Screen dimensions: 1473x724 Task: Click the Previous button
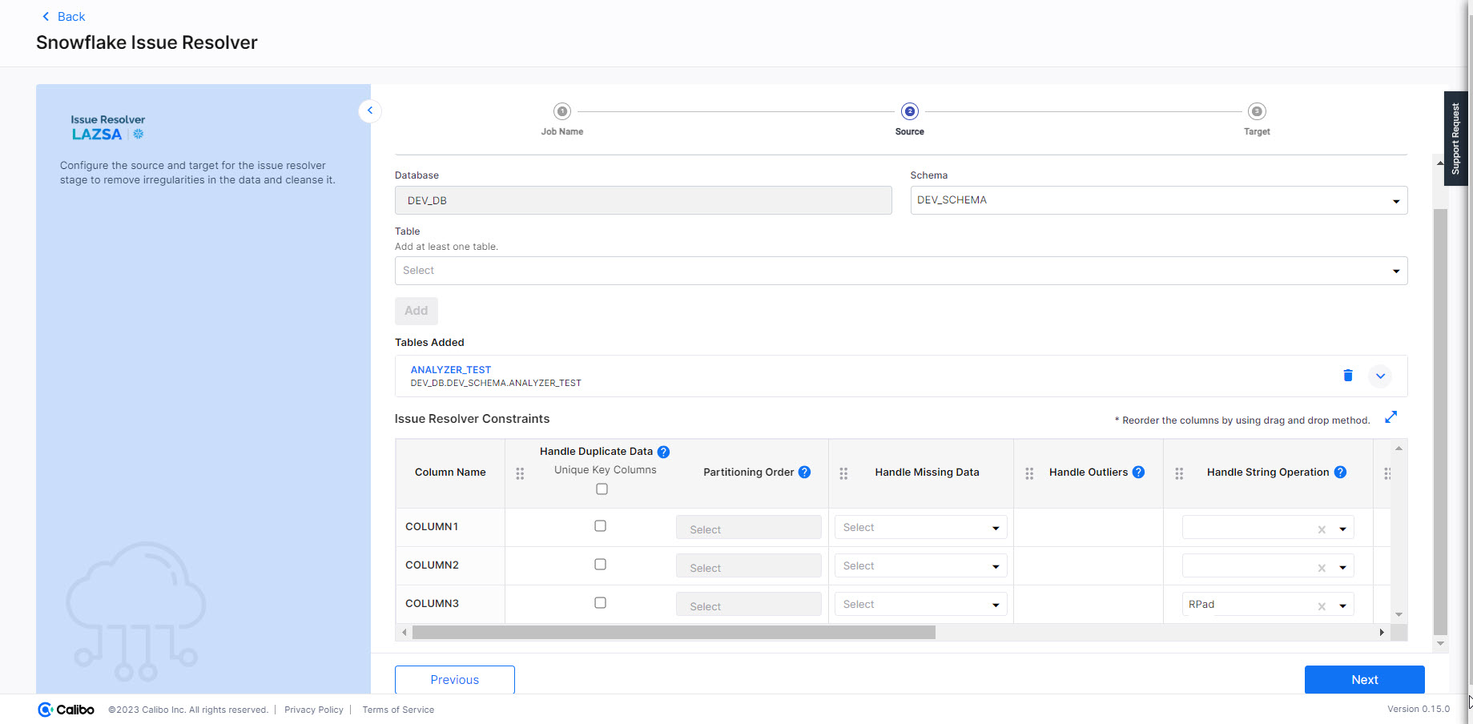pyautogui.click(x=454, y=680)
